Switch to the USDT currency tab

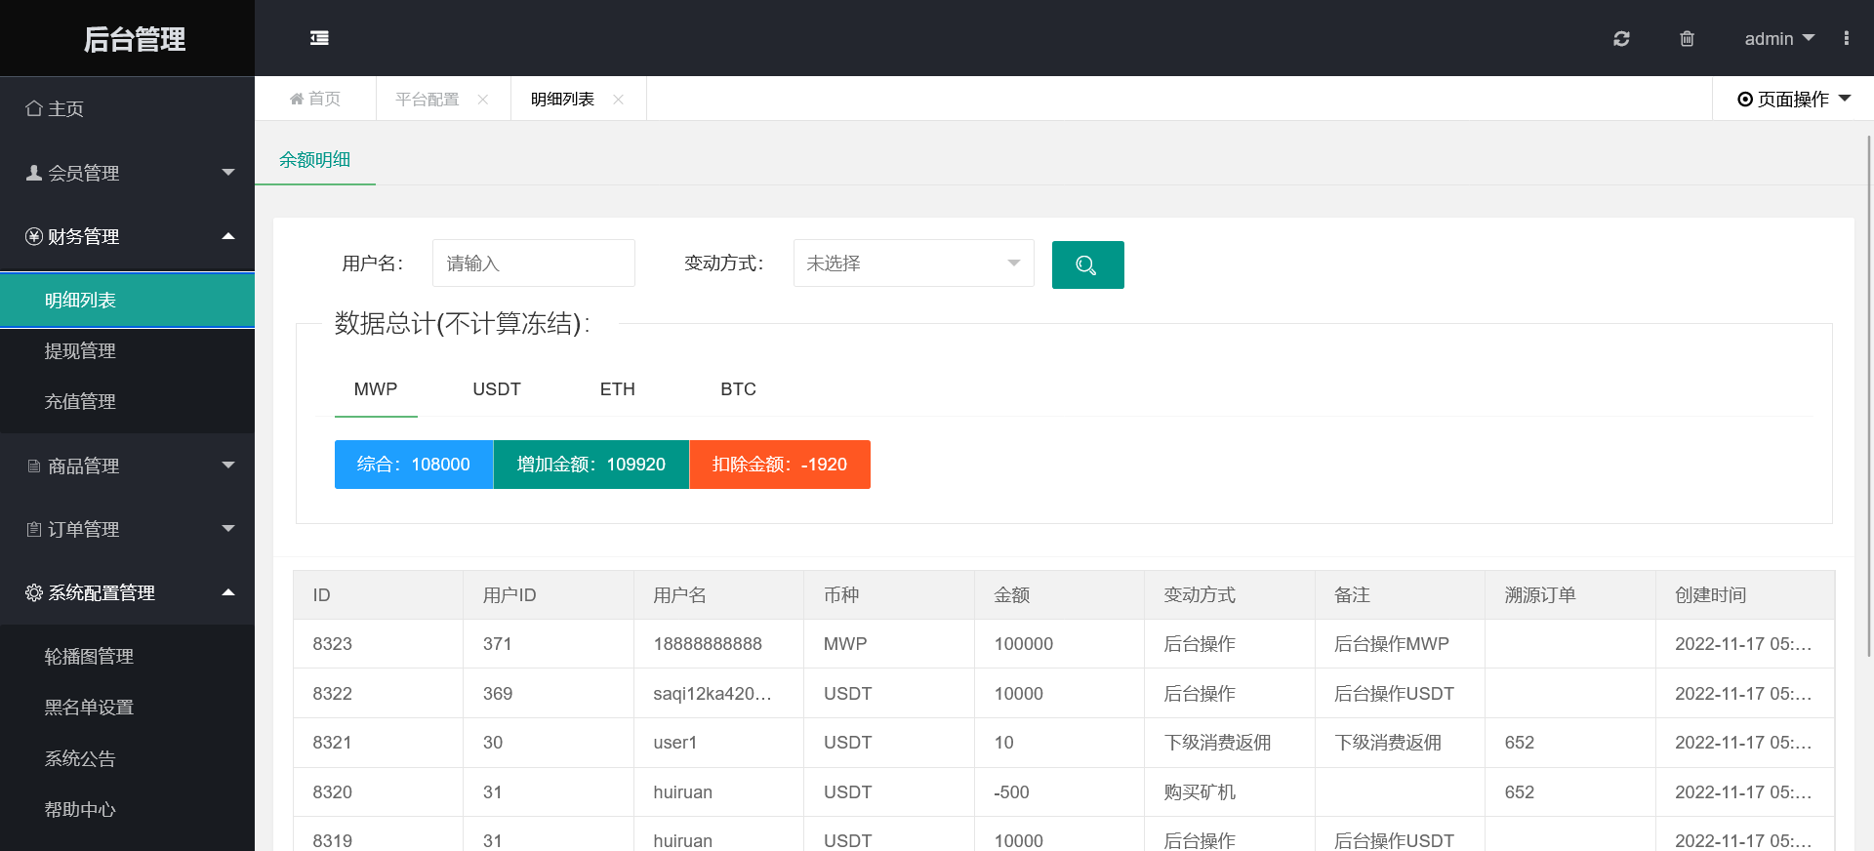pos(497,389)
